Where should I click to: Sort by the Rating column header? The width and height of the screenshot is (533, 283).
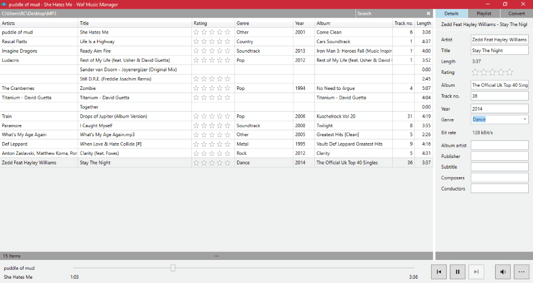point(213,23)
